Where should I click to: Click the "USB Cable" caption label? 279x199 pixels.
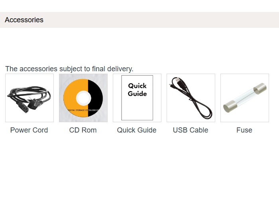(x=191, y=130)
